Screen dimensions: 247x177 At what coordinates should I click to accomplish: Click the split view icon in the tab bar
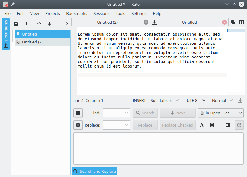[242, 22]
